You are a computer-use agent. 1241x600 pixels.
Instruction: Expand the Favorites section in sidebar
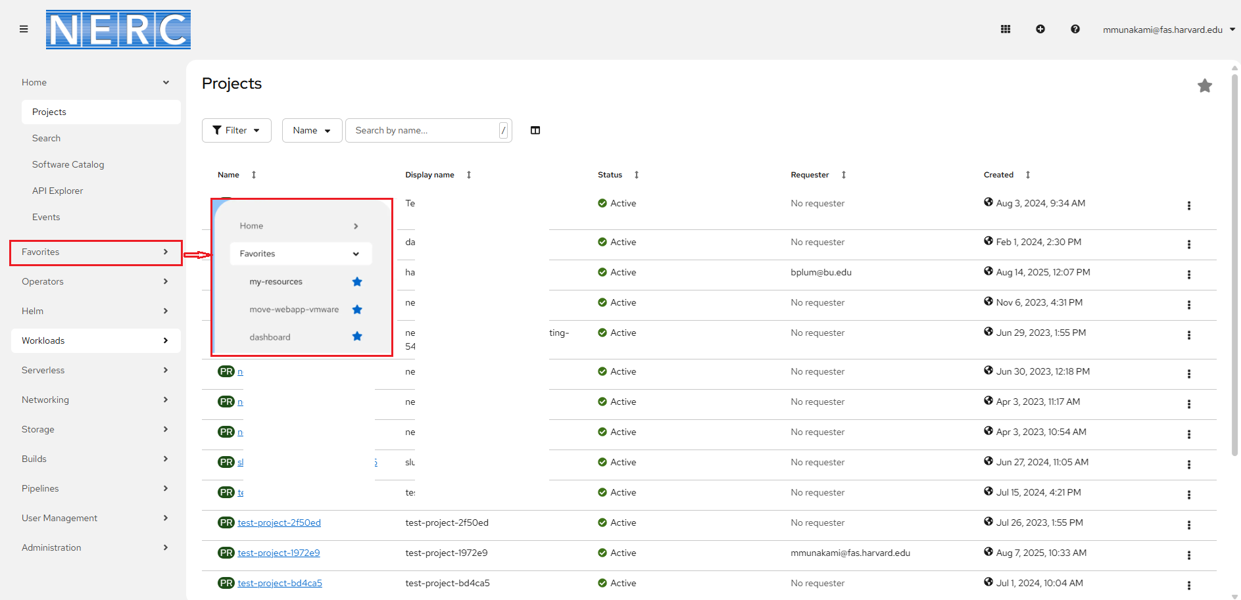[95, 252]
